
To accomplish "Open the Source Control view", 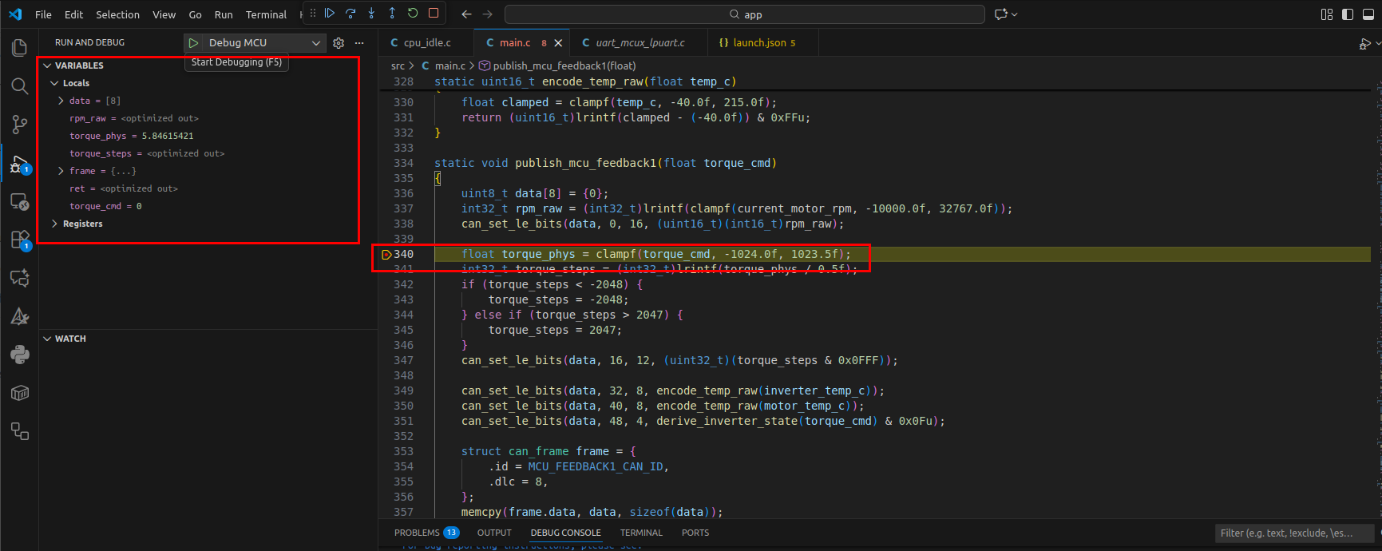I will click(20, 125).
